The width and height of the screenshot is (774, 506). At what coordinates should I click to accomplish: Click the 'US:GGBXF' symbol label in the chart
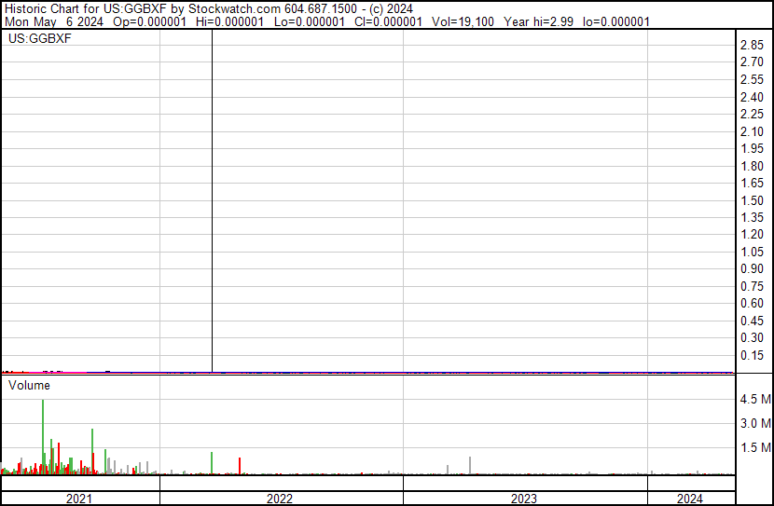[x=39, y=38]
